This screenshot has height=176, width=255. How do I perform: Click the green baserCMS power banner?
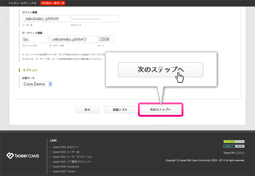(234, 141)
